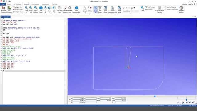Viewport: 197px width, 111px height.
Task: Switch to the Editor ribbon tab
Action: 9,4
